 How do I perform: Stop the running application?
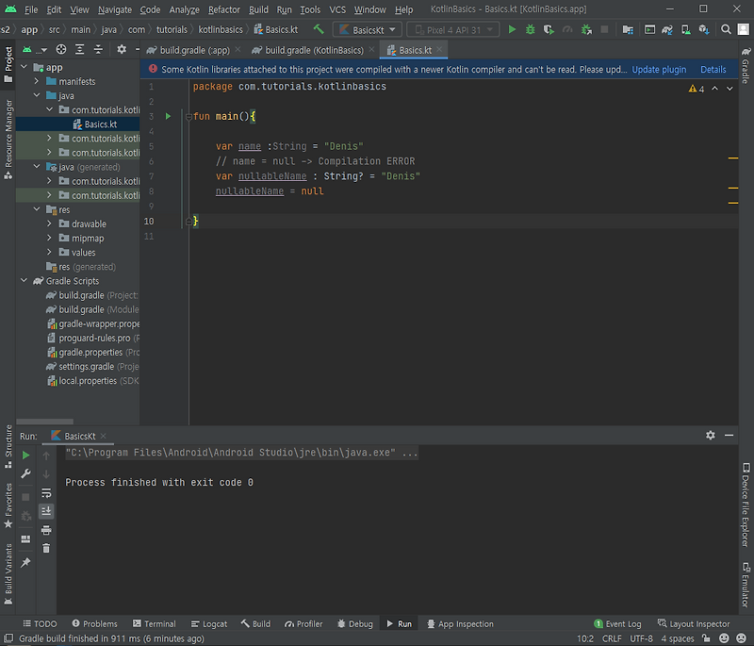[x=604, y=29]
